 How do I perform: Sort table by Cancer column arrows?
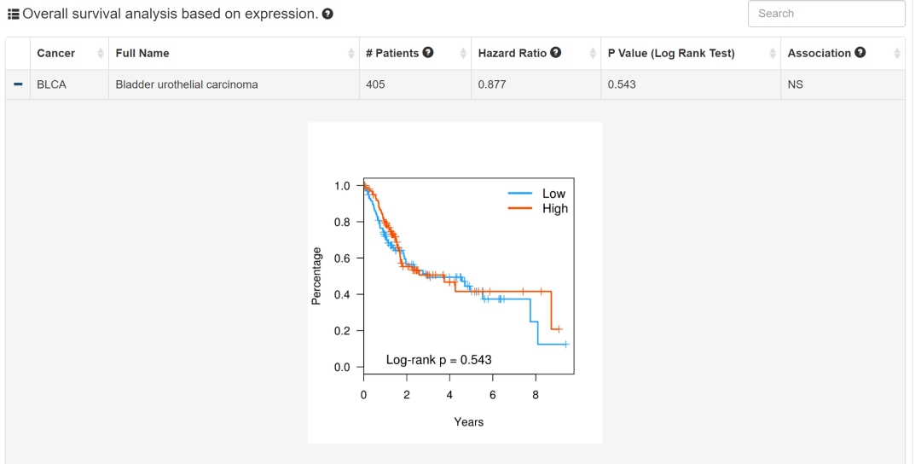click(101, 54)
